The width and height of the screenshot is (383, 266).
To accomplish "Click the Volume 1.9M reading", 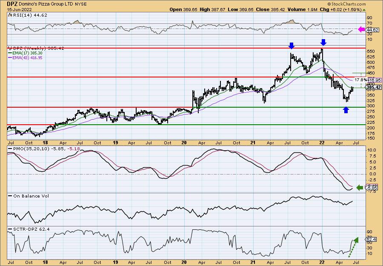I will pyautogui.click(x=303, y=9).
